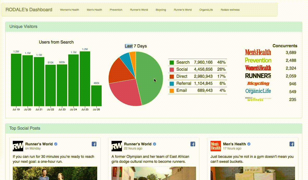Click the Women's Health logo in Concurrents
The width and height of the screenshot is (308, 180).
(258, 68)
